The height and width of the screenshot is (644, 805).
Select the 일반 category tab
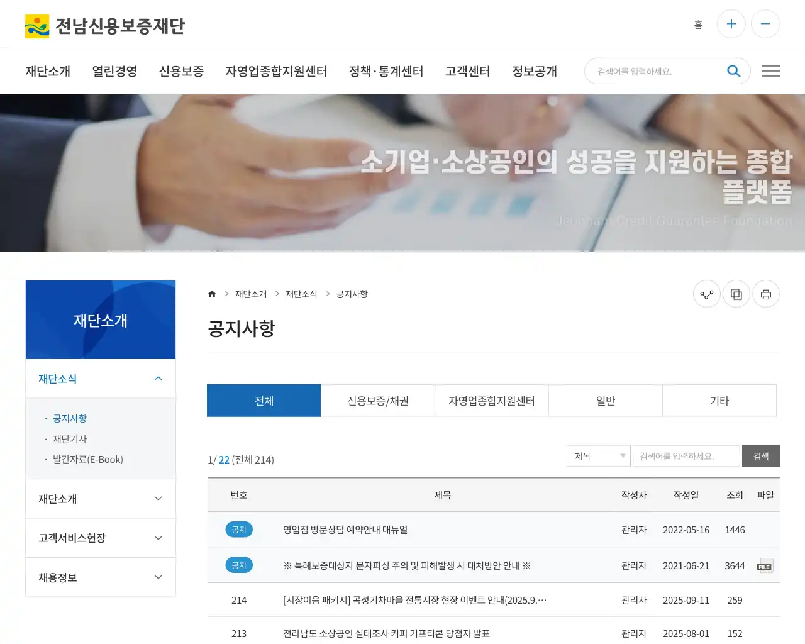point(606,401)
